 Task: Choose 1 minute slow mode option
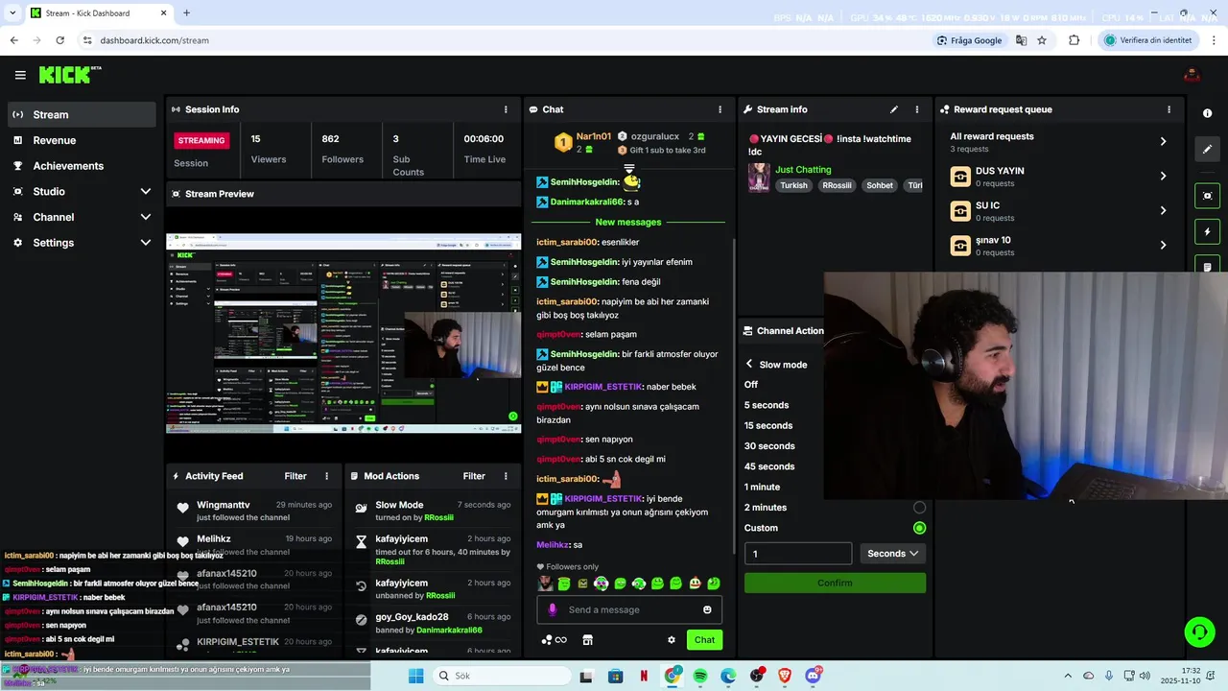point(762,487)
